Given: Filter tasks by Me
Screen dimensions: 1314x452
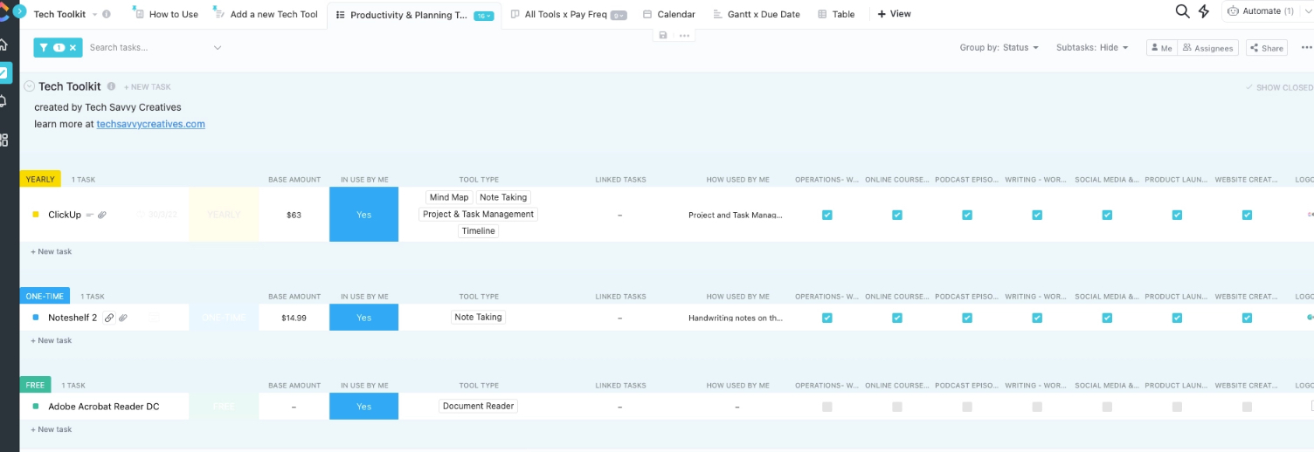Looking at the screenshot, I should [x=1161, y=48].
